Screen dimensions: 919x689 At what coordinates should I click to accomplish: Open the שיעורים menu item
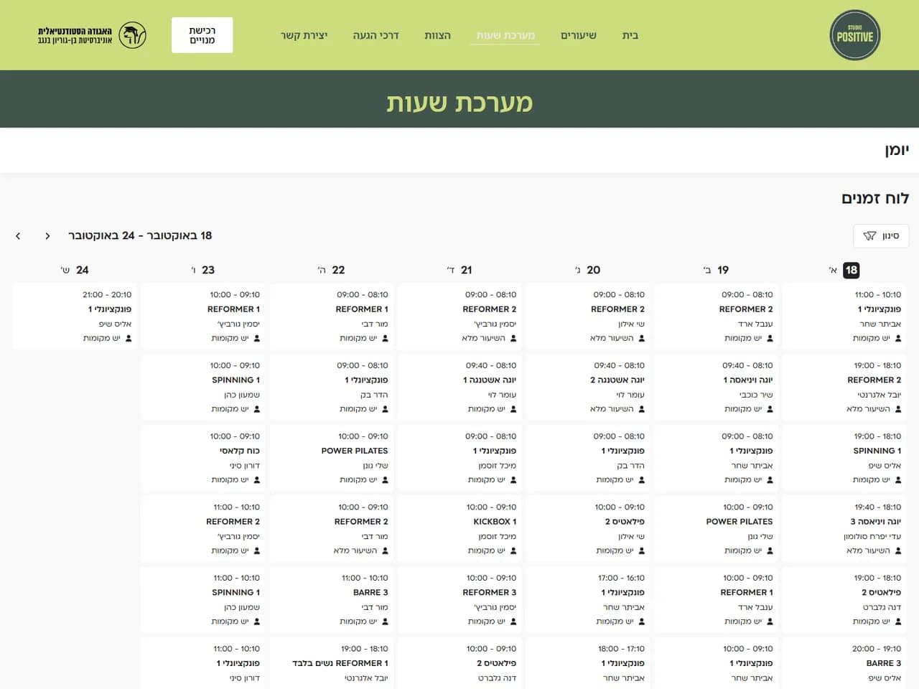pyautogui.click(x=579, y=35)
